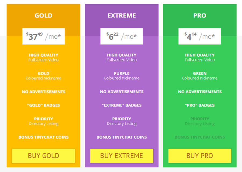
Task: Select the GOLD BADGES feature text
Action: coord(43,105)
